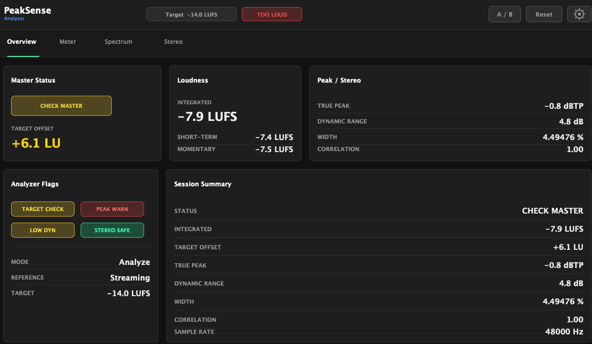
Task: Reset the analyzer session
Action: coord(544,14)
